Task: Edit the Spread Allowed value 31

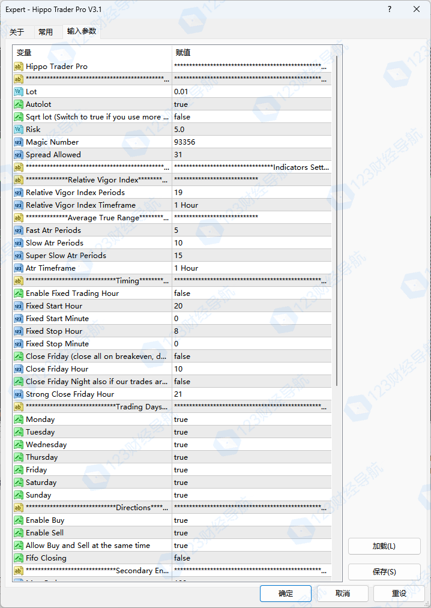Action: tap(252, 155)
